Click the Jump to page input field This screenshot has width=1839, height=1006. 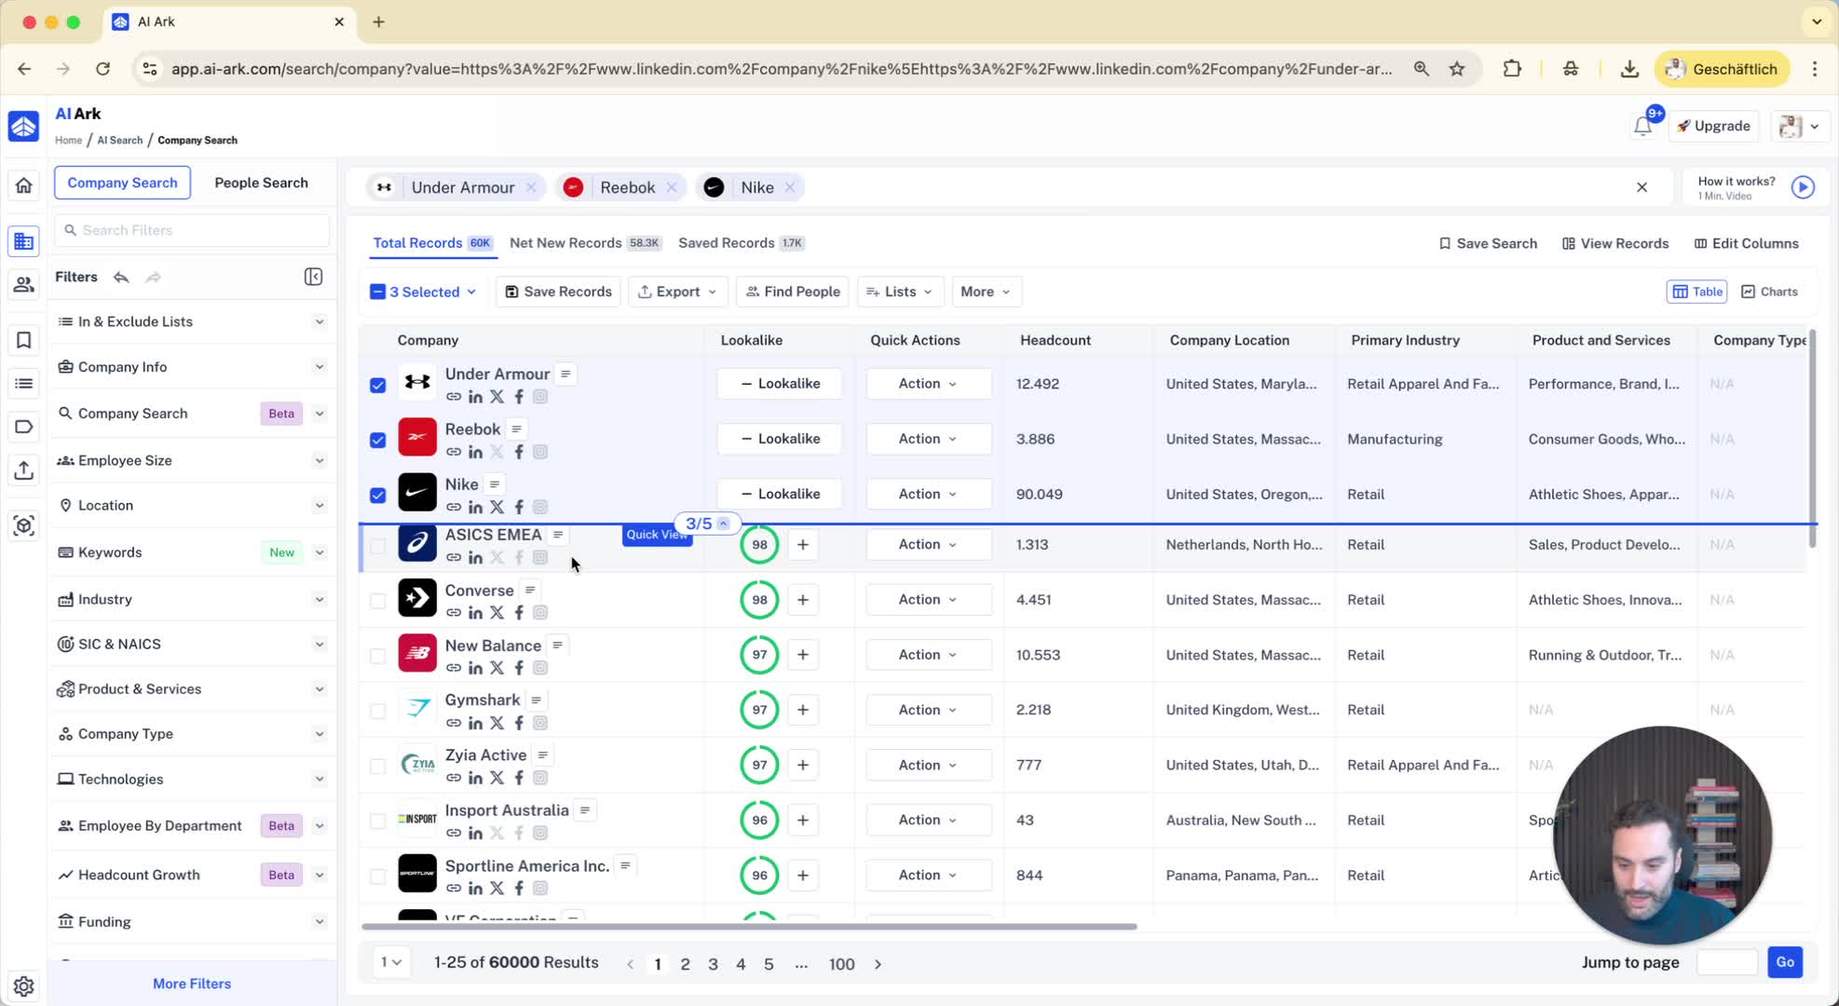pyautogui.click(x=1725, y=962)
